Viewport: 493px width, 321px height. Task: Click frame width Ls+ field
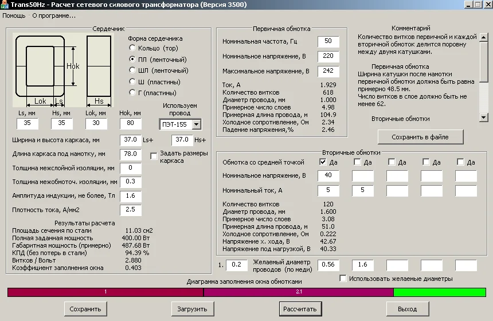point(131,140)
